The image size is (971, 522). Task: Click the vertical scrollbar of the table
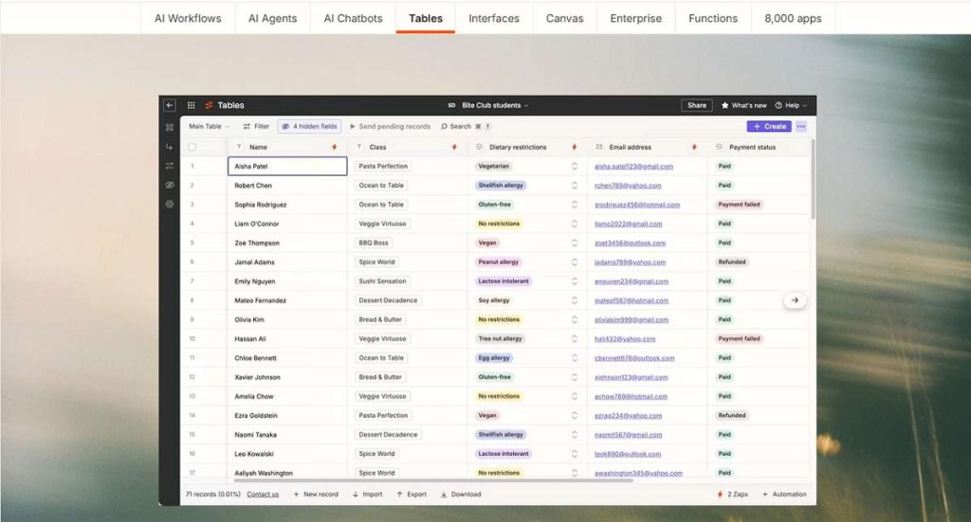pyautogui.click(x=813, y=179)
